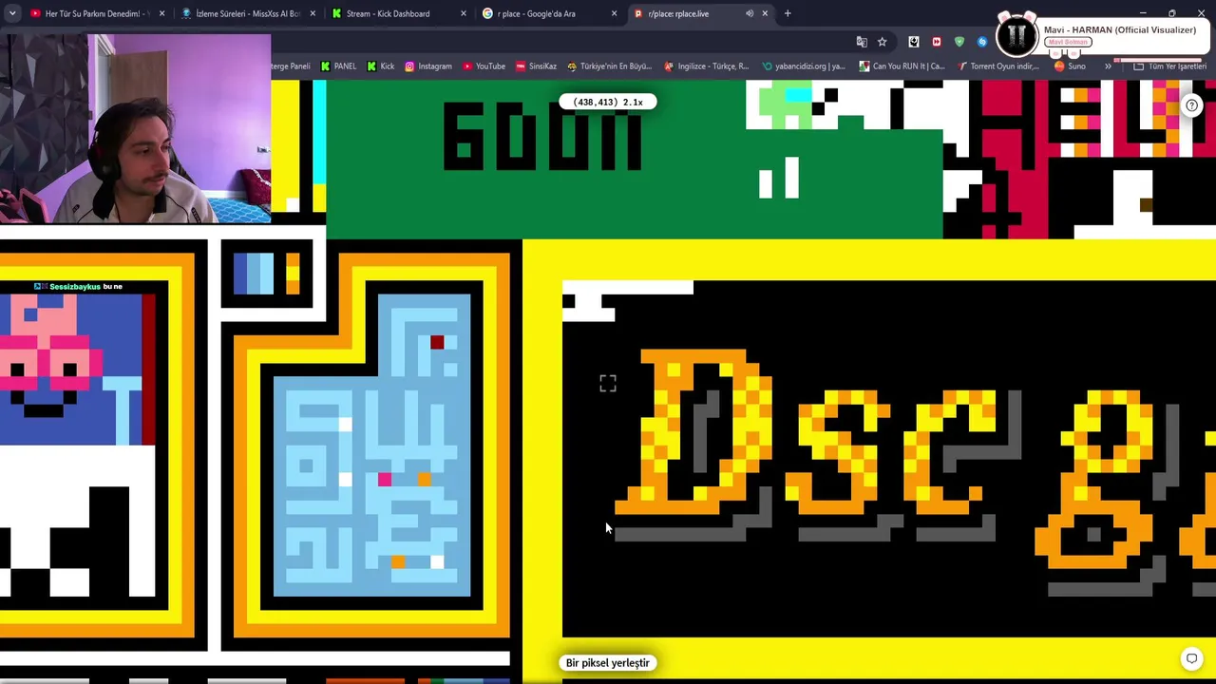Close the 'İzleme Süreleri' tab

pos(313,13)
